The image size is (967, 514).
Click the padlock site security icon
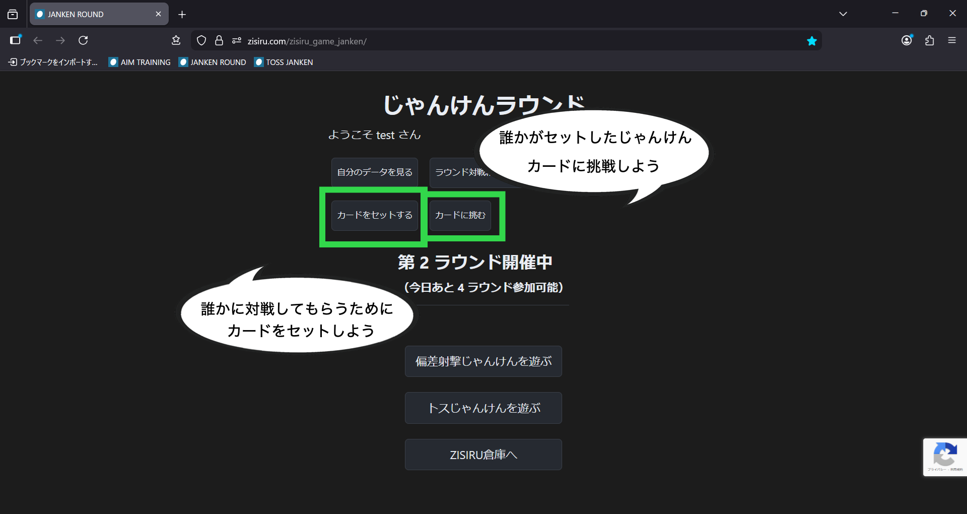219,41
